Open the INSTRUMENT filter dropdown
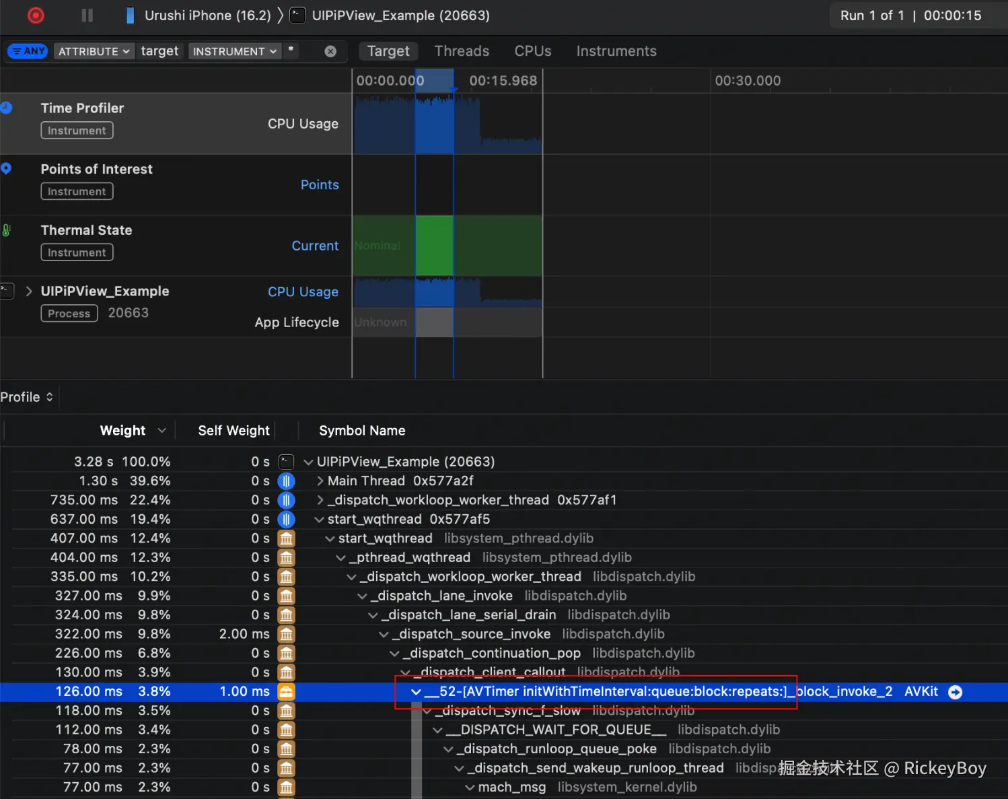1008x799 pixels. coord(234,51)
